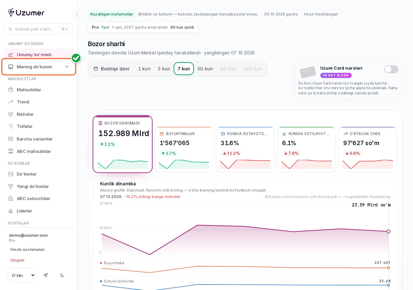This screenshot has width=413, height=290.
Task: Click Chiqish to log out
Action: [x=17, y=260]
